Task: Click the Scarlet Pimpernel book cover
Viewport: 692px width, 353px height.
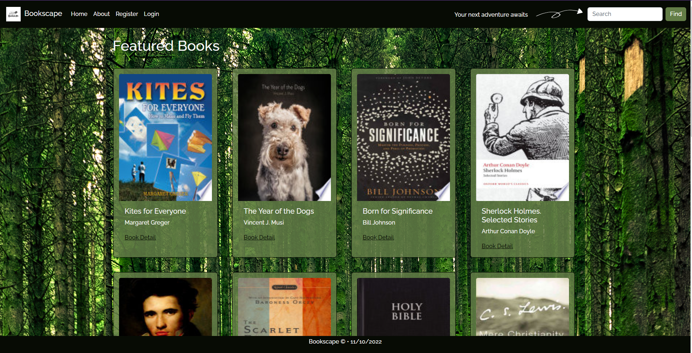Action: [284, 307]
